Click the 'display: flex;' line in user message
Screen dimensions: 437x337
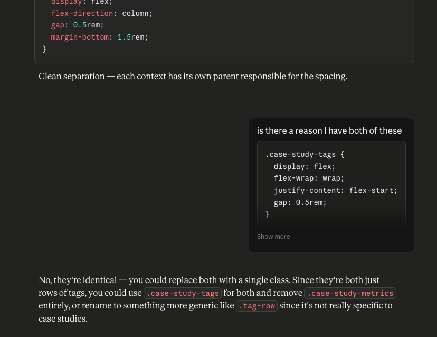(x=305, y=166)
